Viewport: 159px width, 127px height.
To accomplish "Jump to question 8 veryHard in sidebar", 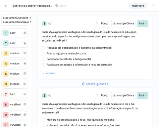I will (15, 105).
